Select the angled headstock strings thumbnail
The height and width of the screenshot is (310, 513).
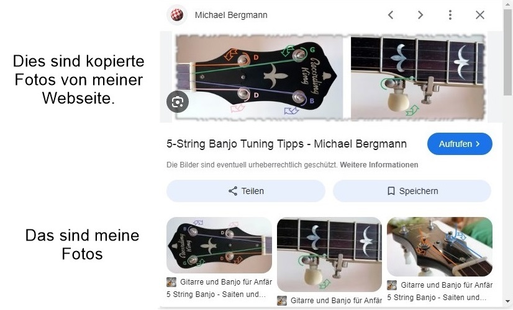click(439, 247)
